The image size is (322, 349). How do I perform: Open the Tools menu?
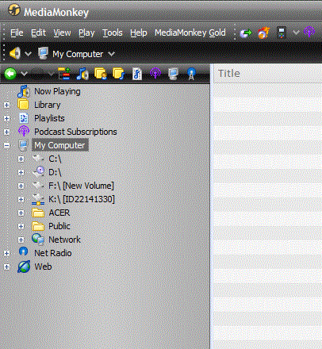point(113,33)
